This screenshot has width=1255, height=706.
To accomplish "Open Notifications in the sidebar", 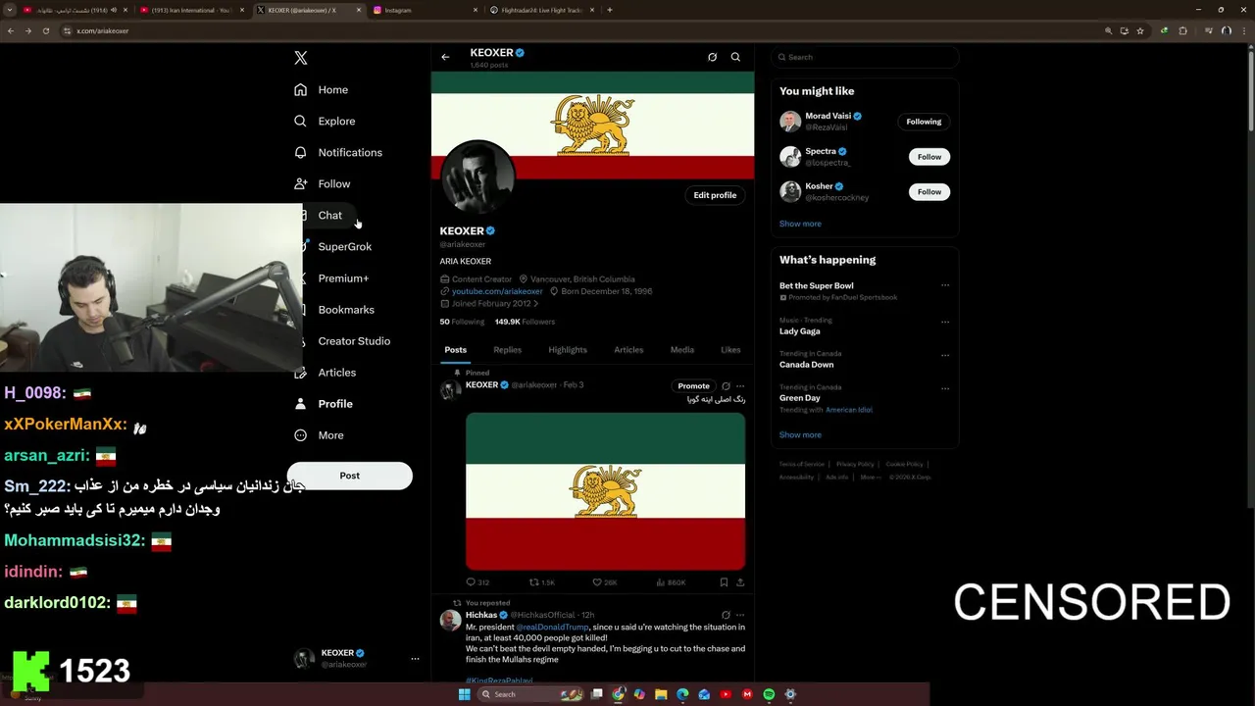I will (338, 153).
